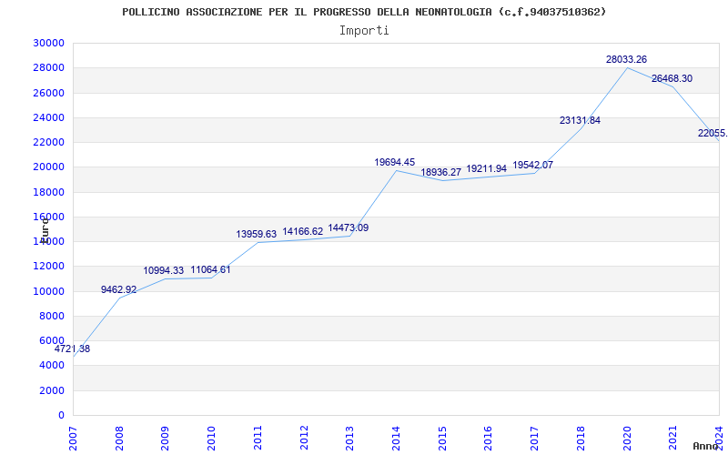Click year label 2013
728x455 pixels.
coord(349,439)
